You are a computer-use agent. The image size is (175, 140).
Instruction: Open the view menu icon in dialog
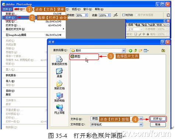pyautogui.click(x=146, y=51)
